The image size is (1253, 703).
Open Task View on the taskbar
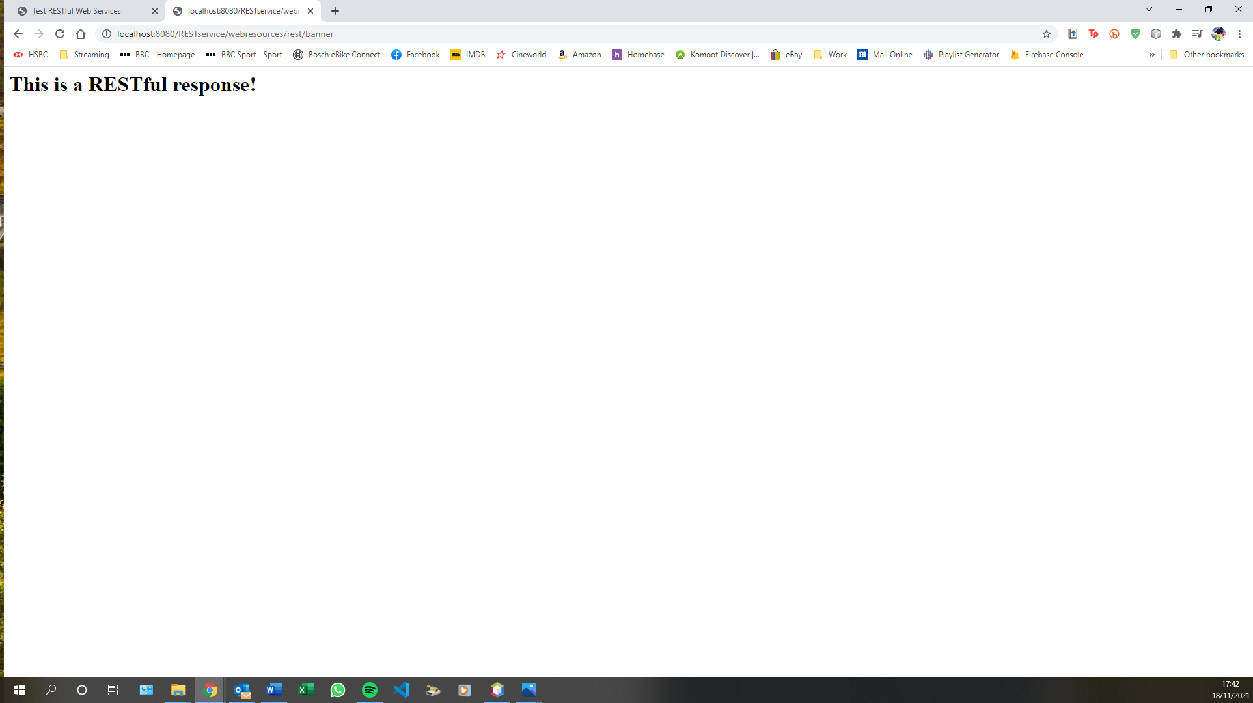[113, 690]
